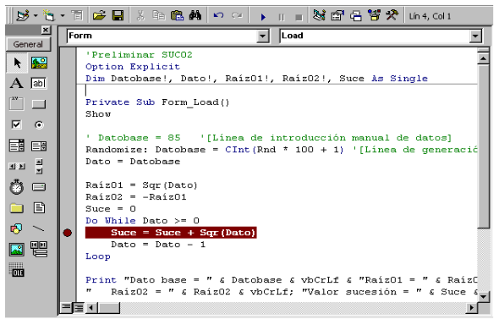
Task: Pause execution with the Break button
Action: coord(282,17)
